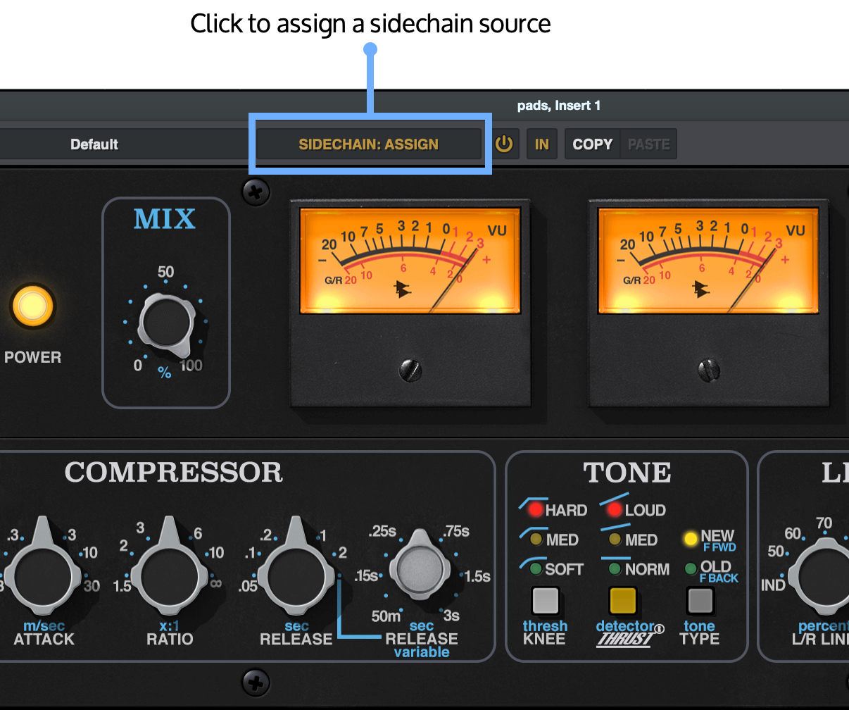The height and width of the screenshot is (710, 849).
Task: Open the Default preset selector
Action: pyautogui.click(x=94, y=144)
